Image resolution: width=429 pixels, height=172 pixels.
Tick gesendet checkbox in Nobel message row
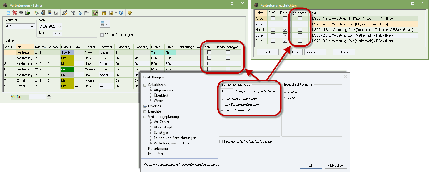pyautogui.click(x=300, y=30)
